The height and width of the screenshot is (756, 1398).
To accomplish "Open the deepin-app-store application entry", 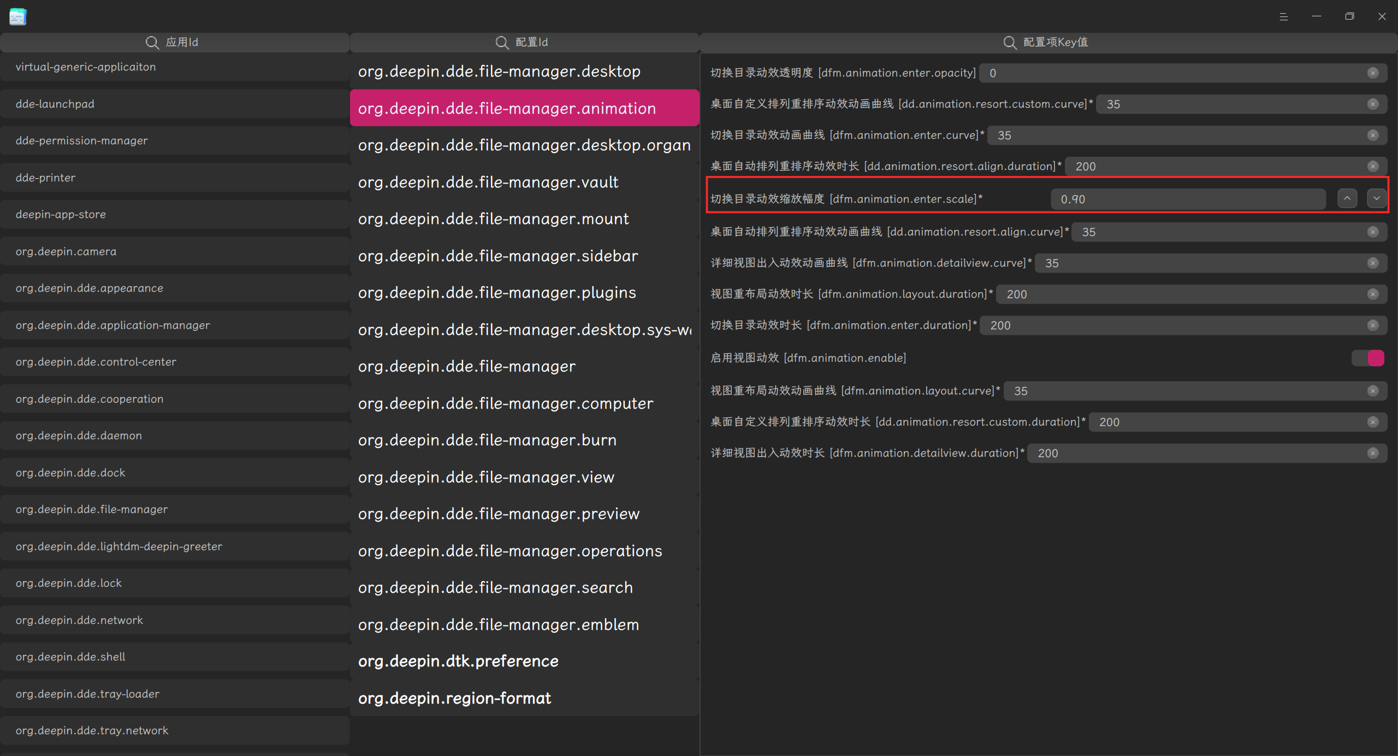I will [x=175, y=214].
